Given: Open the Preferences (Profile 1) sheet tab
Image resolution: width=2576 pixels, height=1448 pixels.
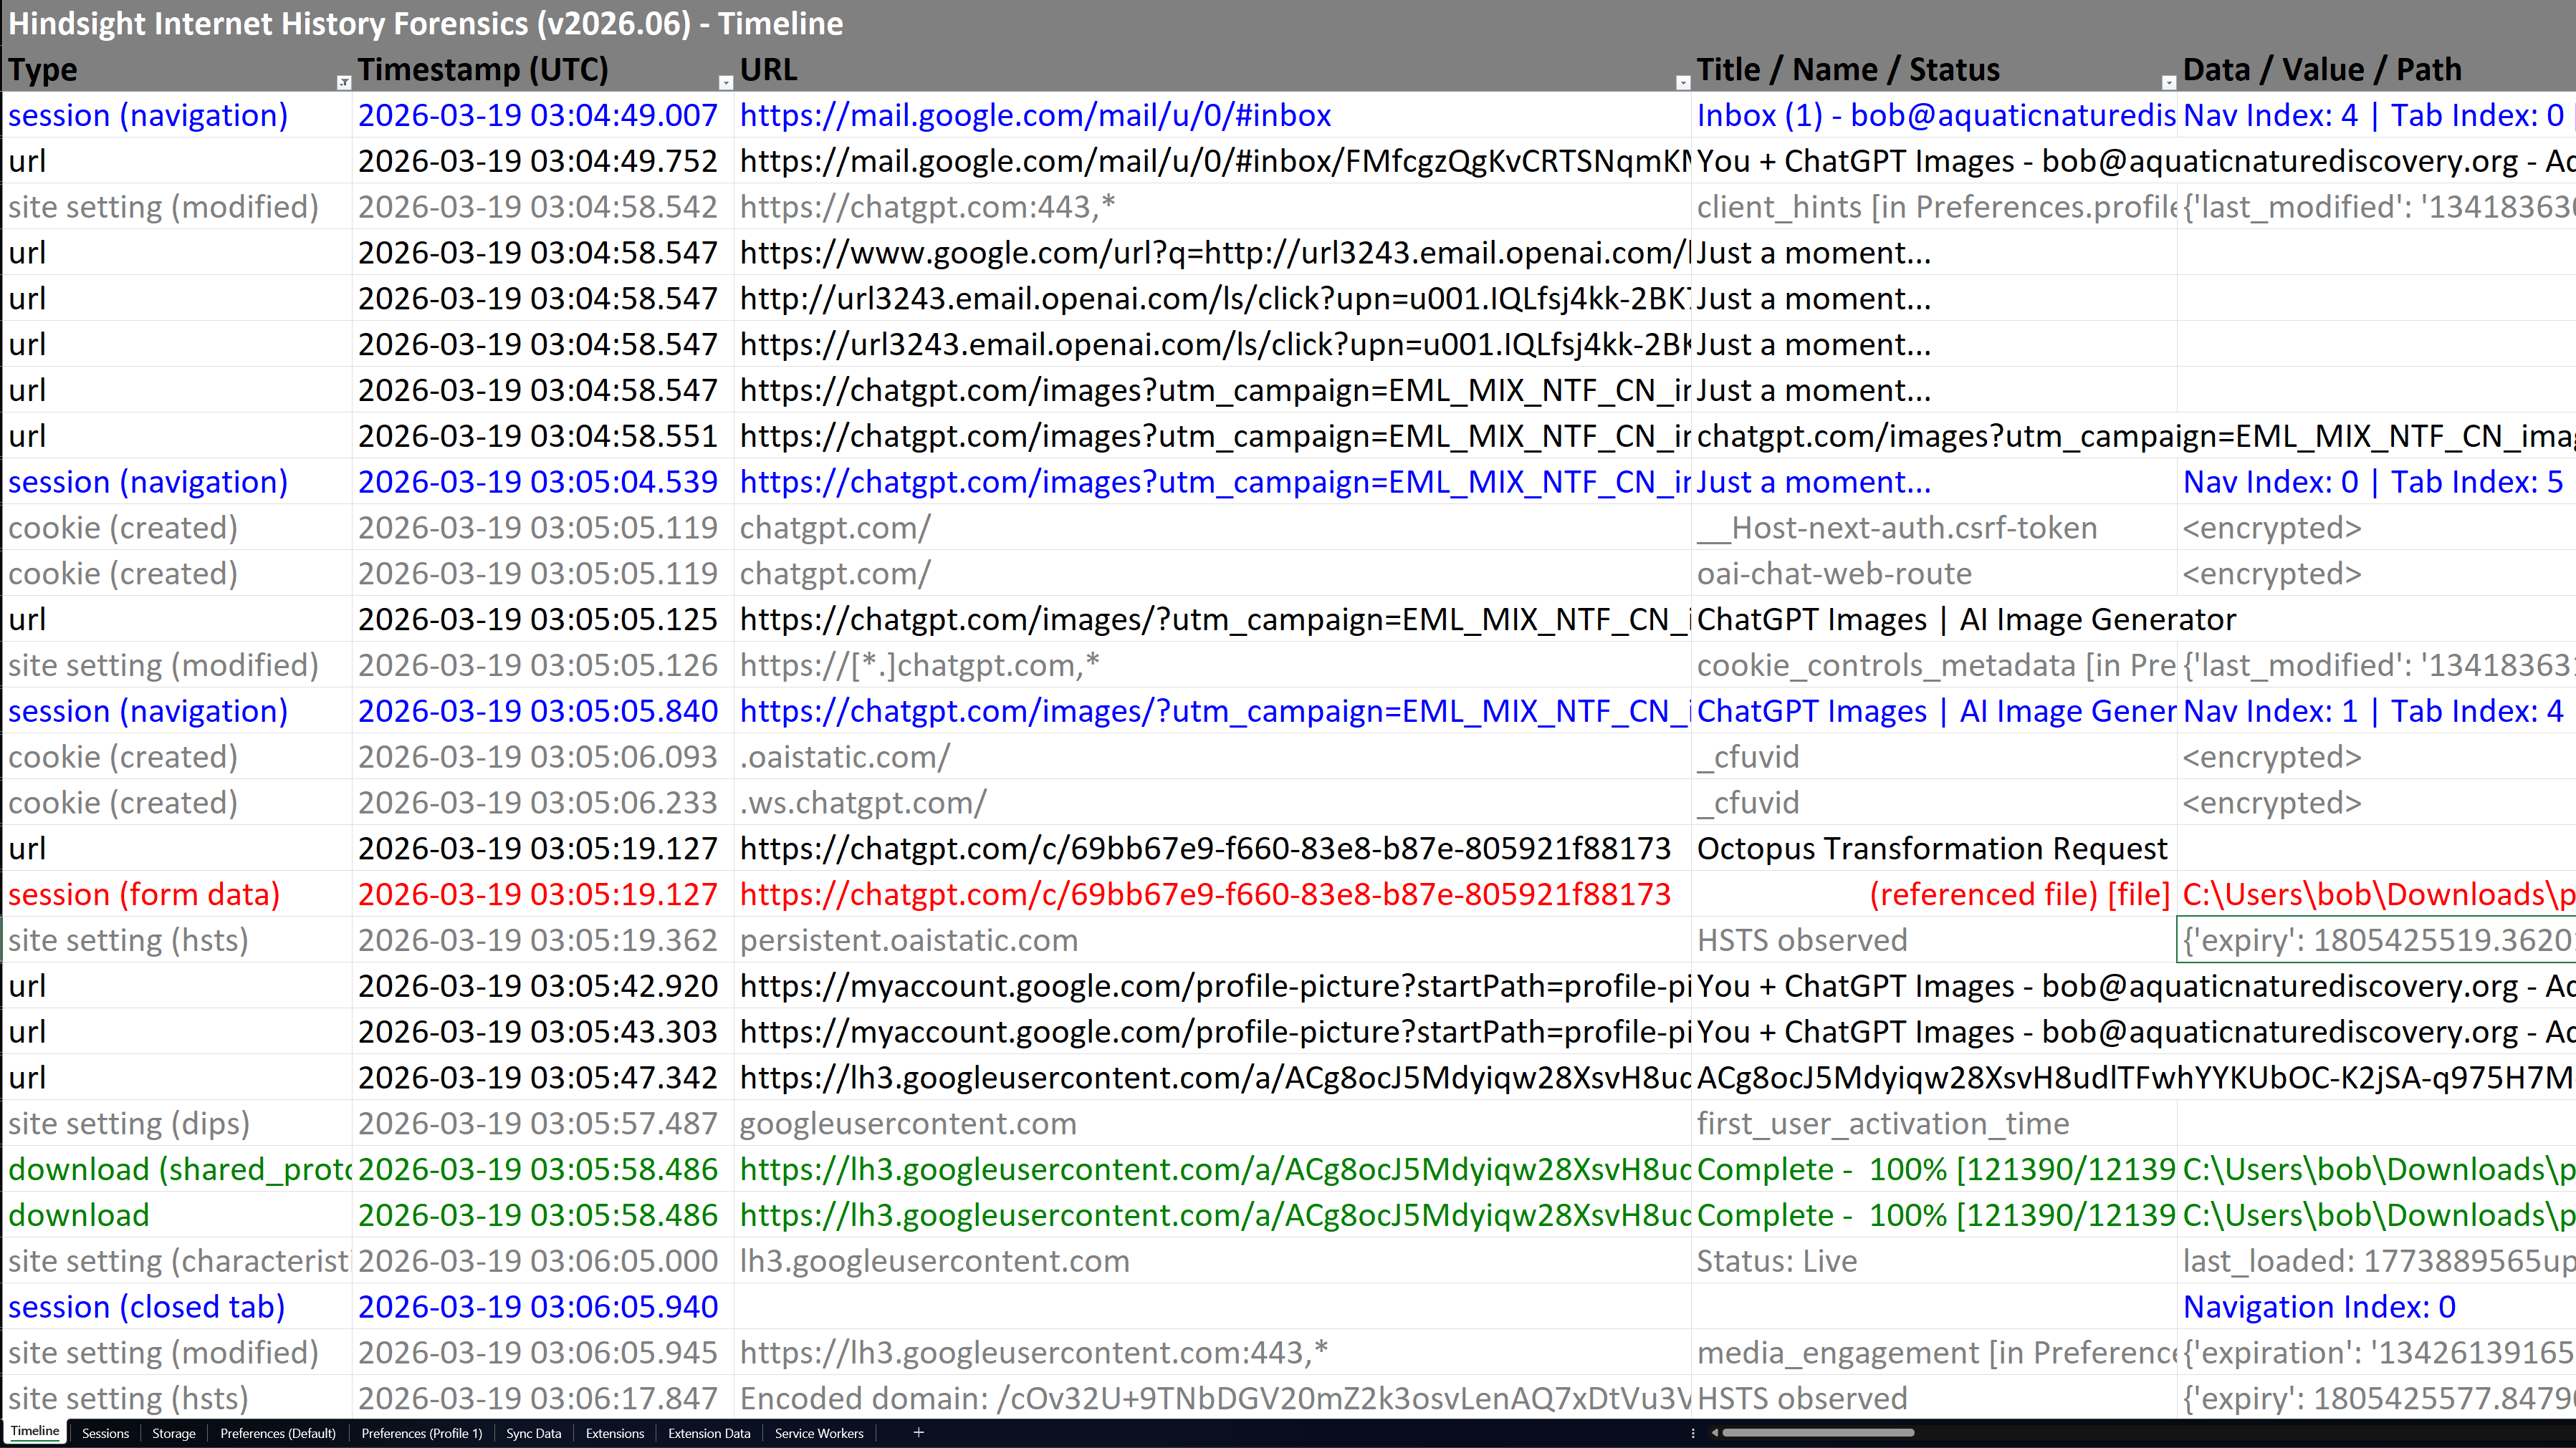Looking at the screenshot, I should (x=421, y=1432).
